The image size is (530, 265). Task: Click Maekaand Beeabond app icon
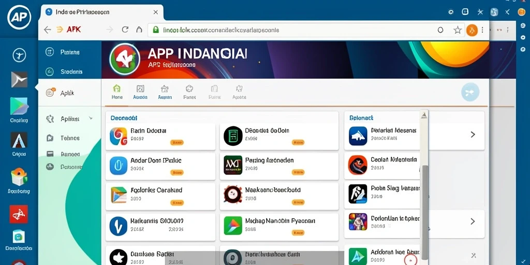tap(233, 195)
